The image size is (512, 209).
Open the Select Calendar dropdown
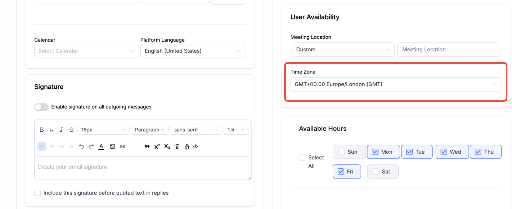coord(86,51)
